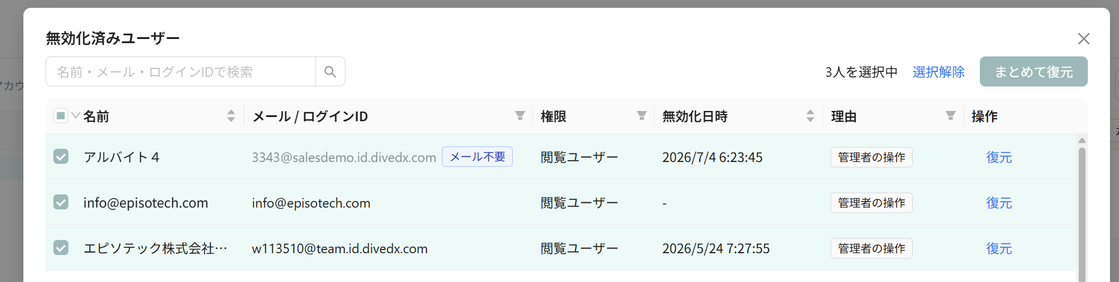The image size is (1119, 282).
Task: Focus the 名前・メール・ログインID search field
Action: 181,71
